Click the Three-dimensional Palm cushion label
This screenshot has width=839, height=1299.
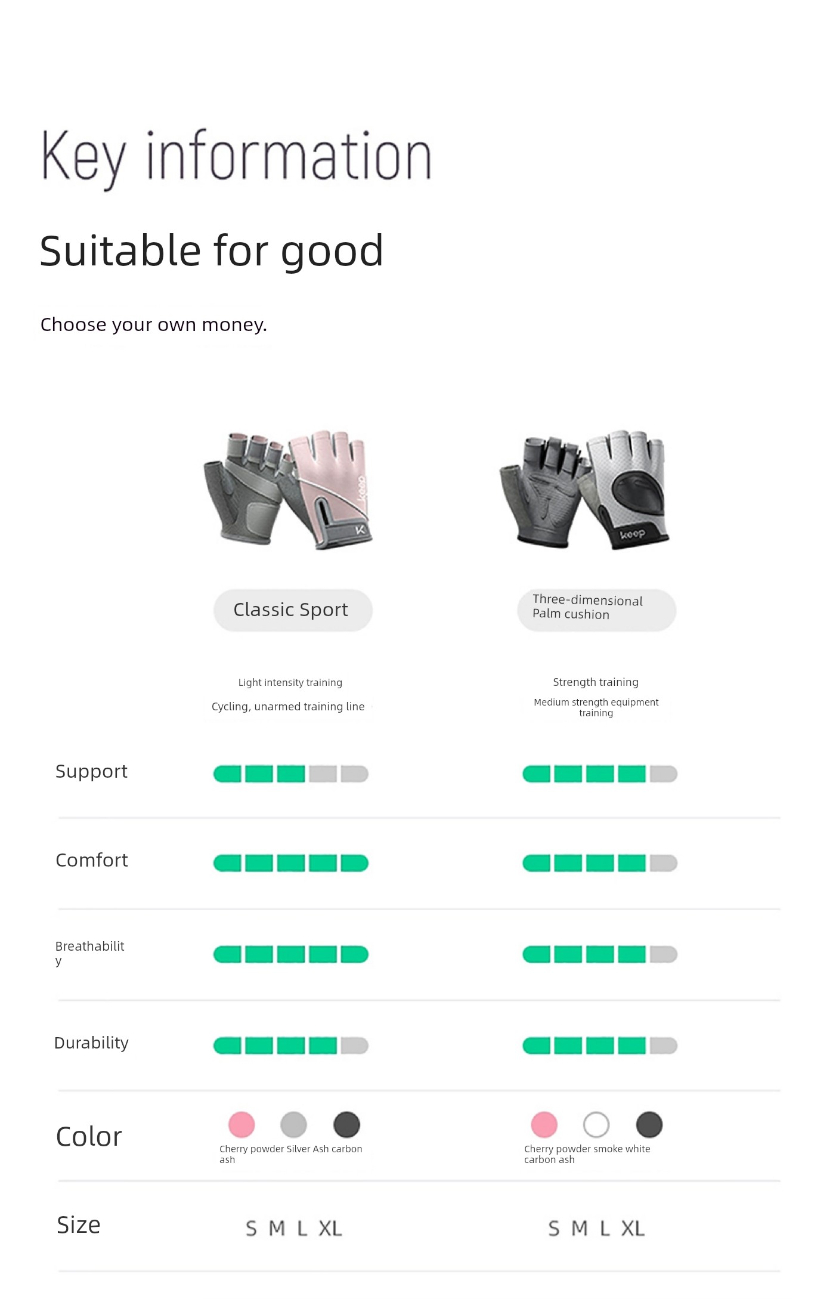[596, 610]
